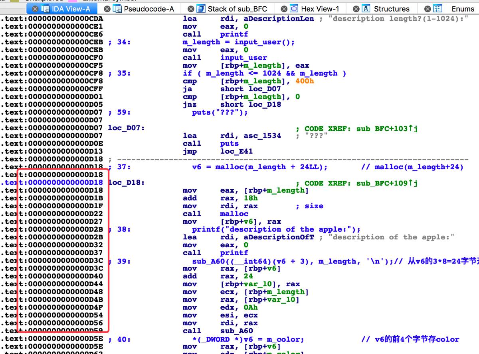Select loc_D18 operand in jnz instruction
Viewport: 479px width, 354px height.
tap(265, 104)
